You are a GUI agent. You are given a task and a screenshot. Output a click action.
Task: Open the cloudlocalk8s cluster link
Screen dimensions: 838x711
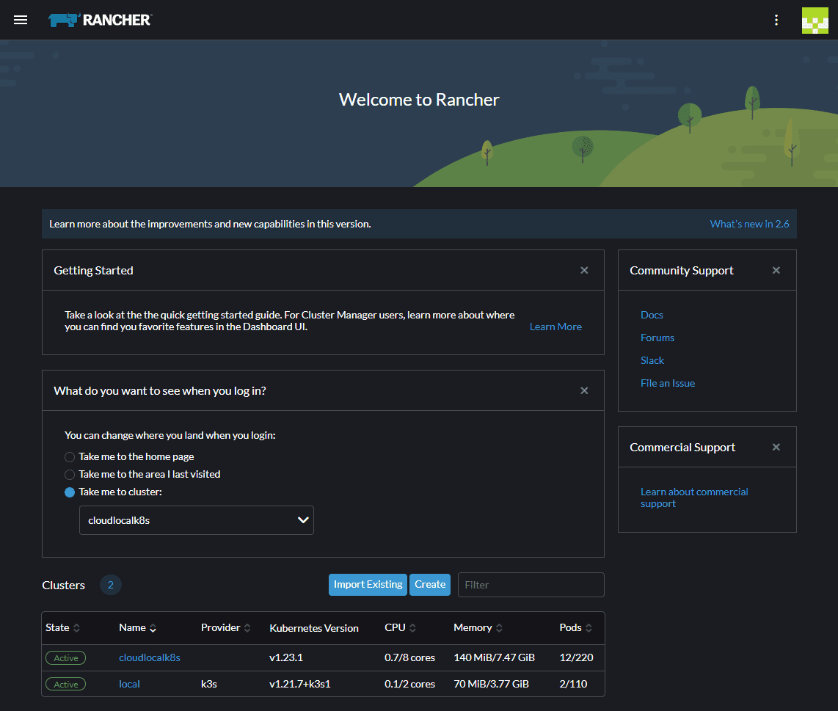(x=150, y=657)
